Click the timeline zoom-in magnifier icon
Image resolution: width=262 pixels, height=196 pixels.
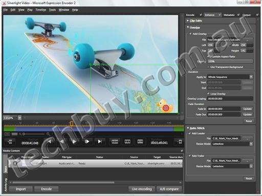pos(48,134)
